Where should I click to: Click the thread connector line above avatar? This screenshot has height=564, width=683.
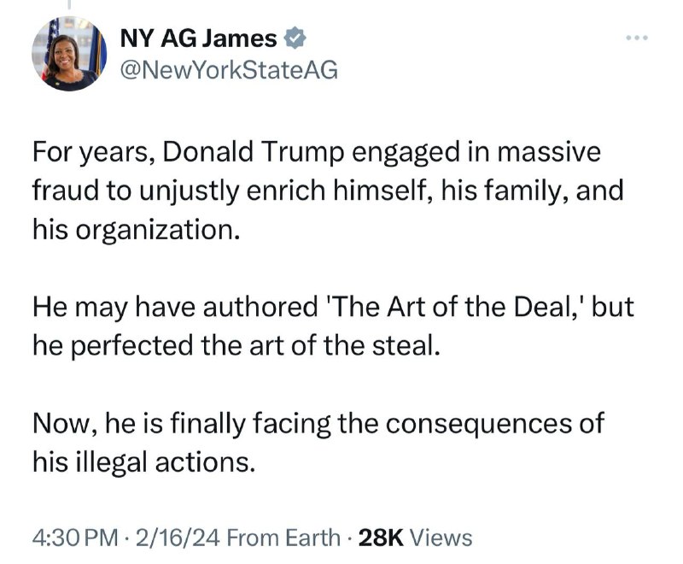coord(69,4)
